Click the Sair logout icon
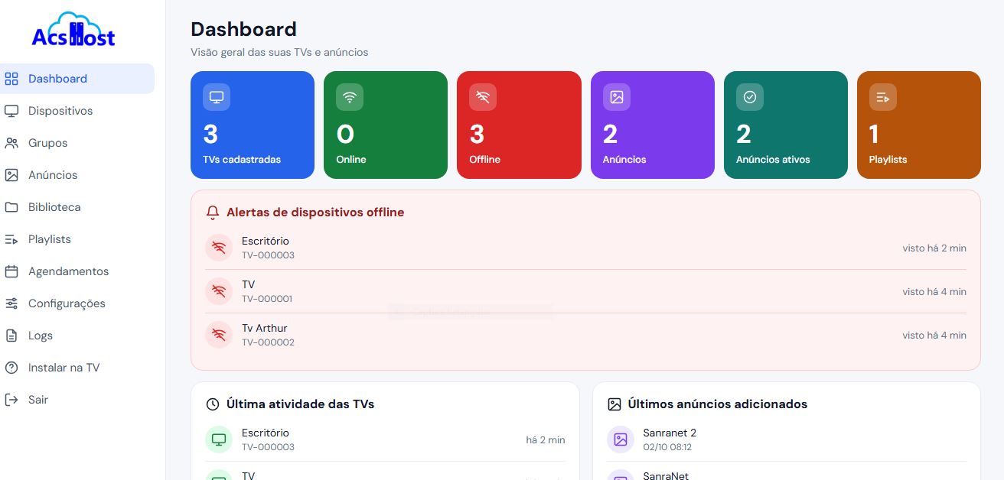This screenshot has height=480, width=1004. pyautogui.click(x=11, y=400)
